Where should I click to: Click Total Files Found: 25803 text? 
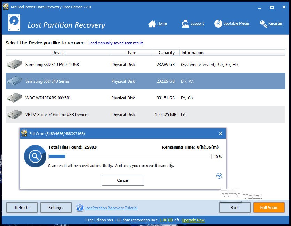72,147
